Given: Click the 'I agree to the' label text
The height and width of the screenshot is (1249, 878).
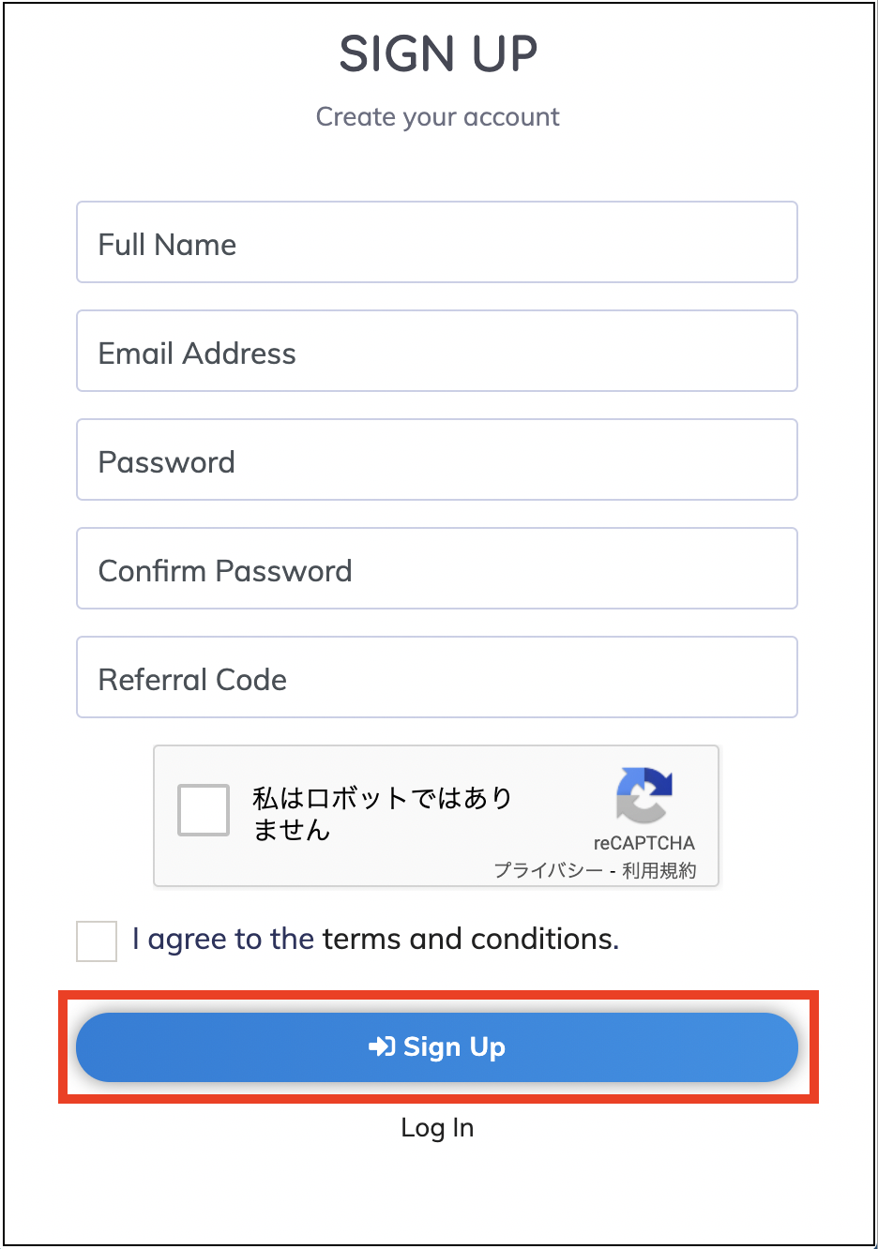Looking at the screenshot, I should 223,939.
